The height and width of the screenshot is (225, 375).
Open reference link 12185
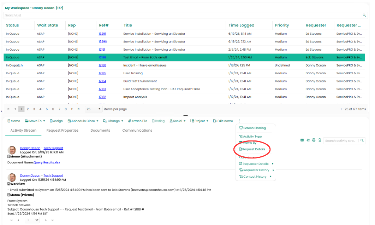coord(102,73)
